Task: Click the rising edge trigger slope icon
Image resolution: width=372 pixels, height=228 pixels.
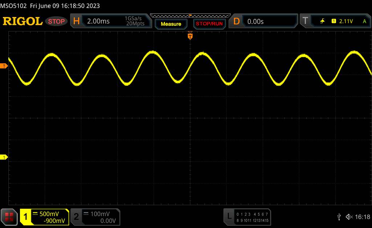Action: point(322,21)
